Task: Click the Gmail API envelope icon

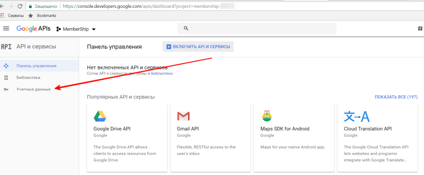Action: click(x=184, y=116)
